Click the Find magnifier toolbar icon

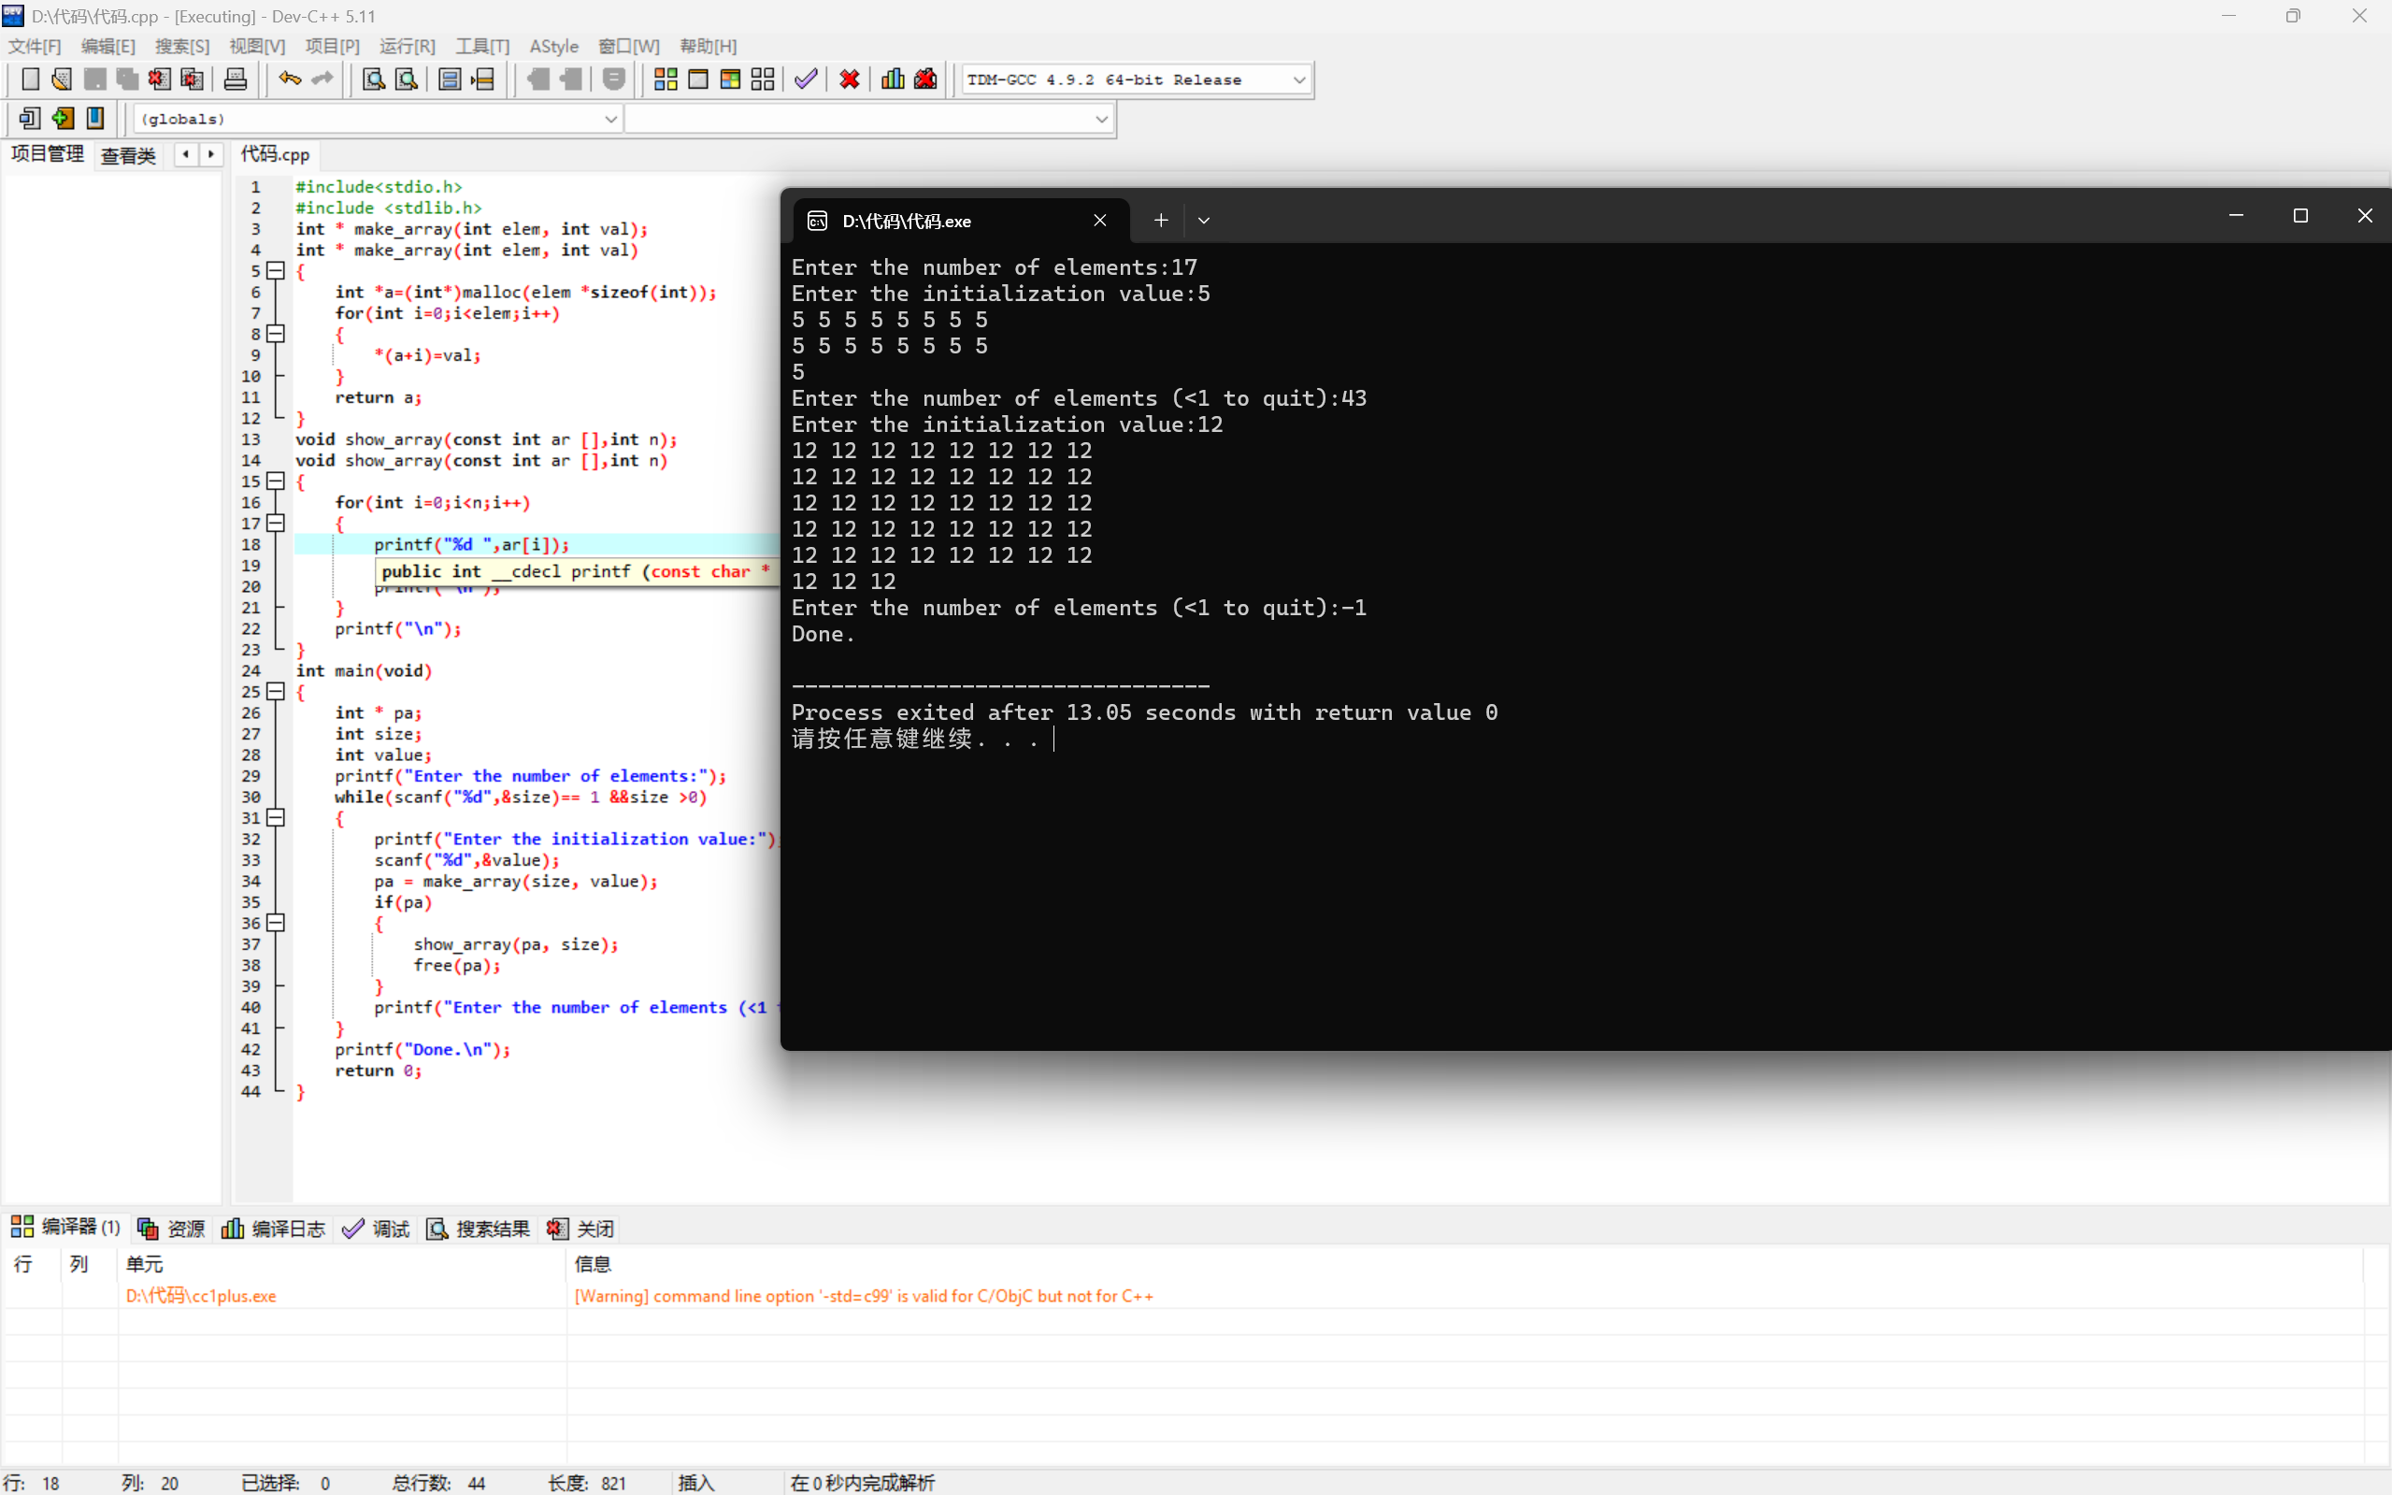click(x=374, y=79)
